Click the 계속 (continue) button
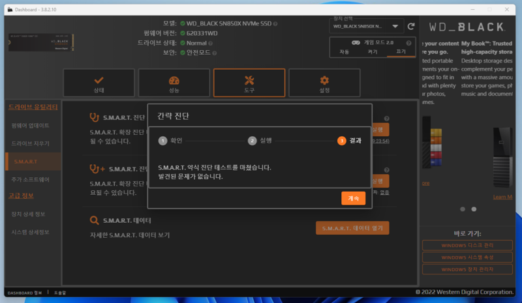522x303 pixels. (x=353, y=198)
